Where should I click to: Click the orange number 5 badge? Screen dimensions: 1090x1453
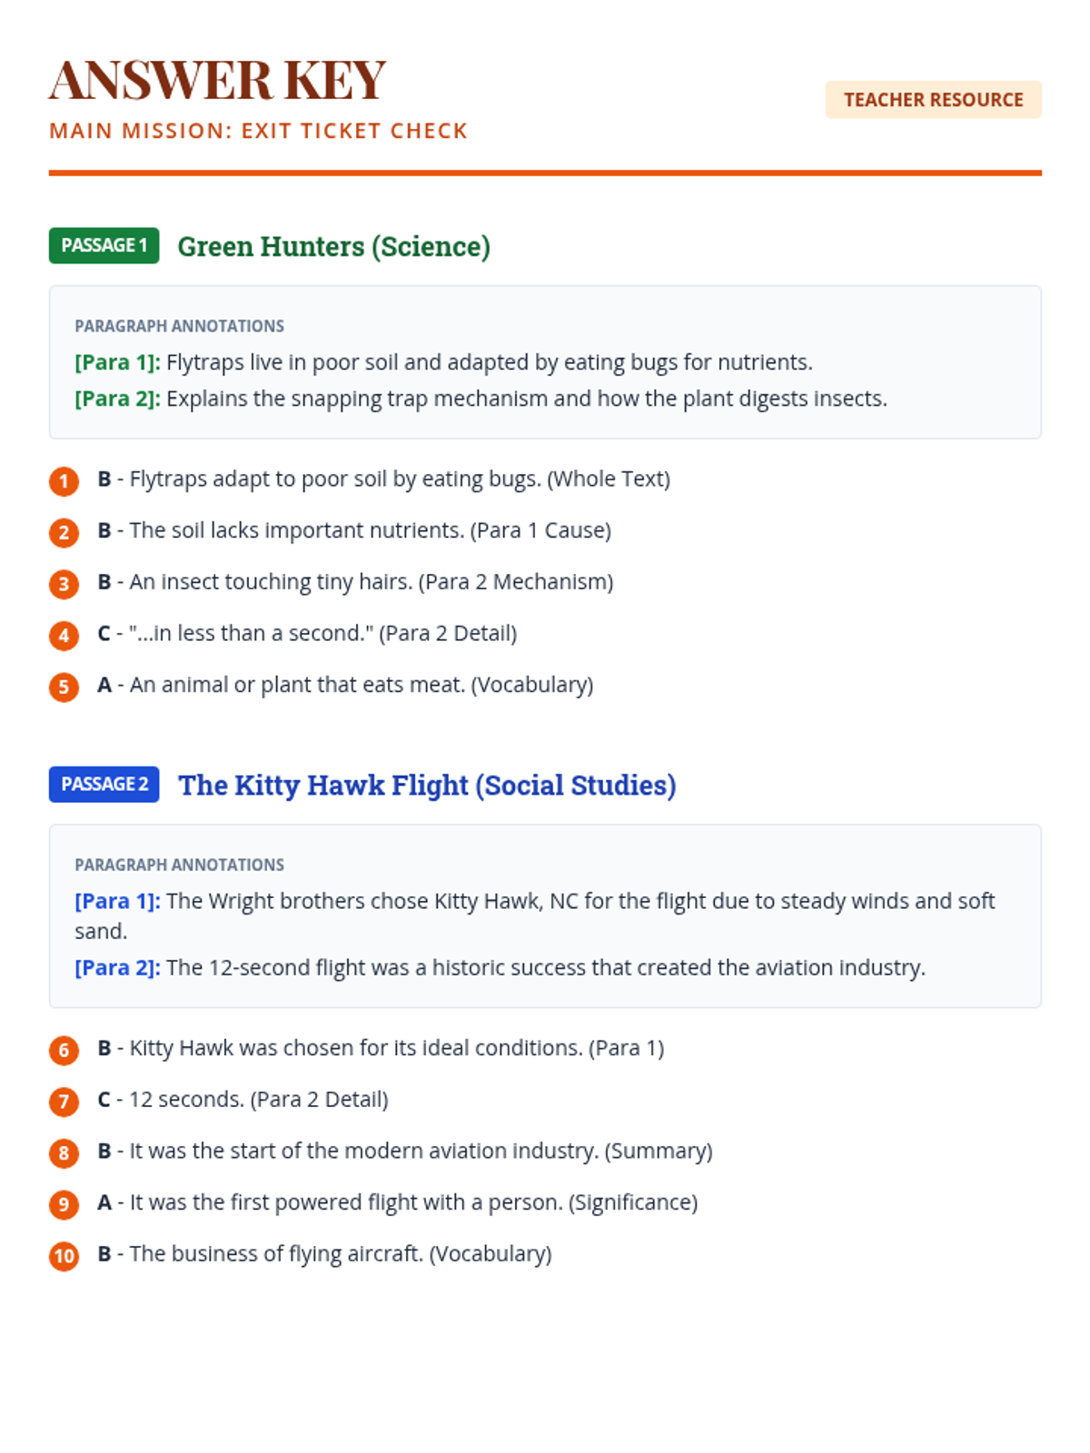[x=64, y=687]
